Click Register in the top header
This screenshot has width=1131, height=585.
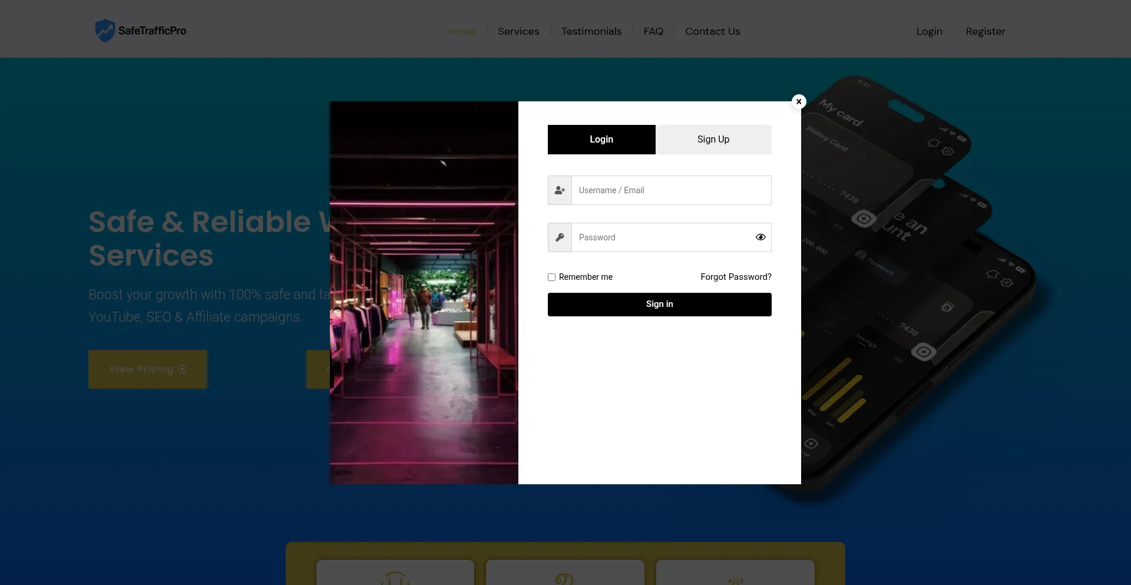coord(985,31)
